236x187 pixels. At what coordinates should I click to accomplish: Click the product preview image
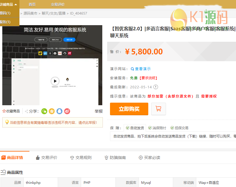[52, 65]
